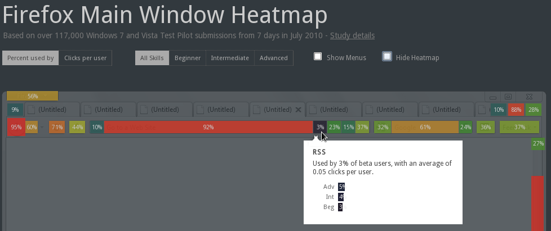
Task: Click the Show Menus label text
Action: click(346, 58)
